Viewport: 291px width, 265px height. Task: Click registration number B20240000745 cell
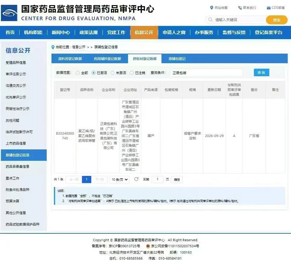pyautogui.click(x=65, y=136)
